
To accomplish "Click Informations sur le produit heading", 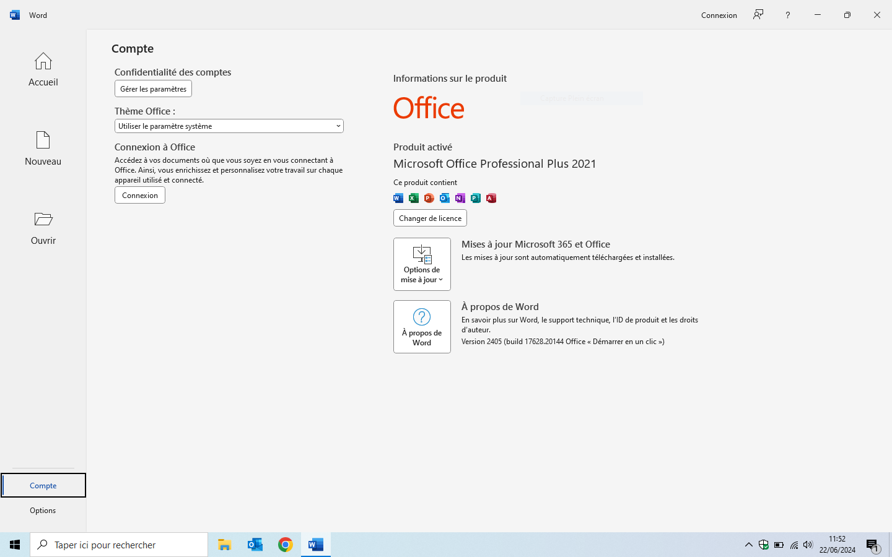I will point(450,79).
